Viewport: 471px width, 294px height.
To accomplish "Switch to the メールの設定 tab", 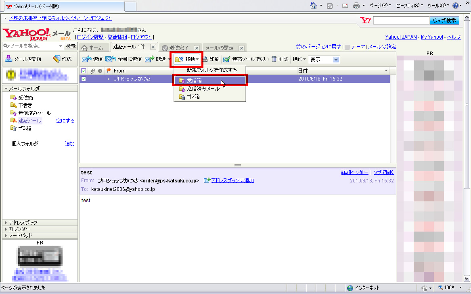I will click(220, 48).
